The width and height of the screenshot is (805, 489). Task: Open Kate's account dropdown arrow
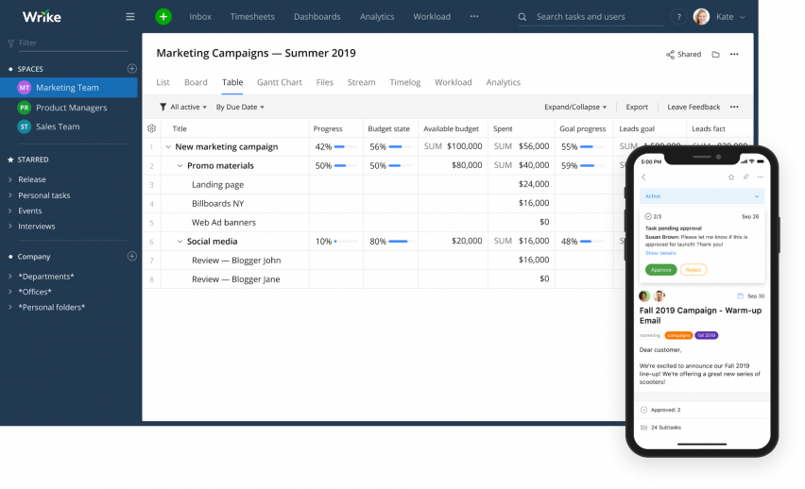(x=743, y=17)
